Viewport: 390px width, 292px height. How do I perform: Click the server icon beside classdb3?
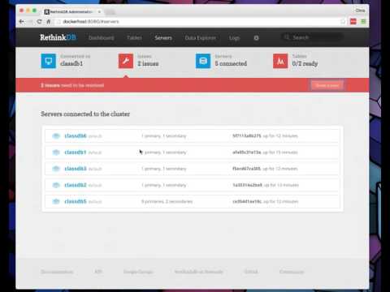[56, 169]
